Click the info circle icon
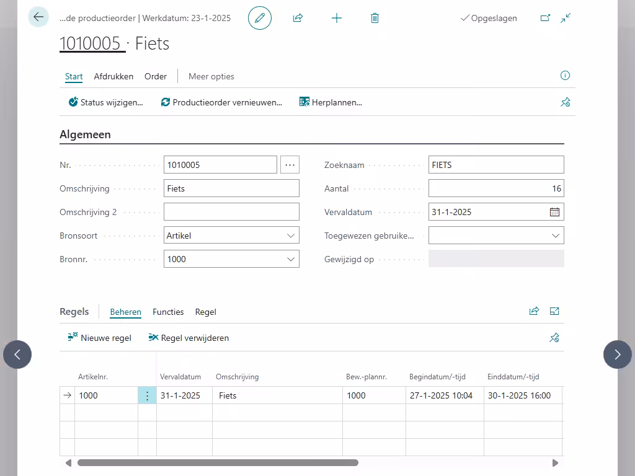Image resolution: width=635 pixels, height=476 pixels. (565, 76)
